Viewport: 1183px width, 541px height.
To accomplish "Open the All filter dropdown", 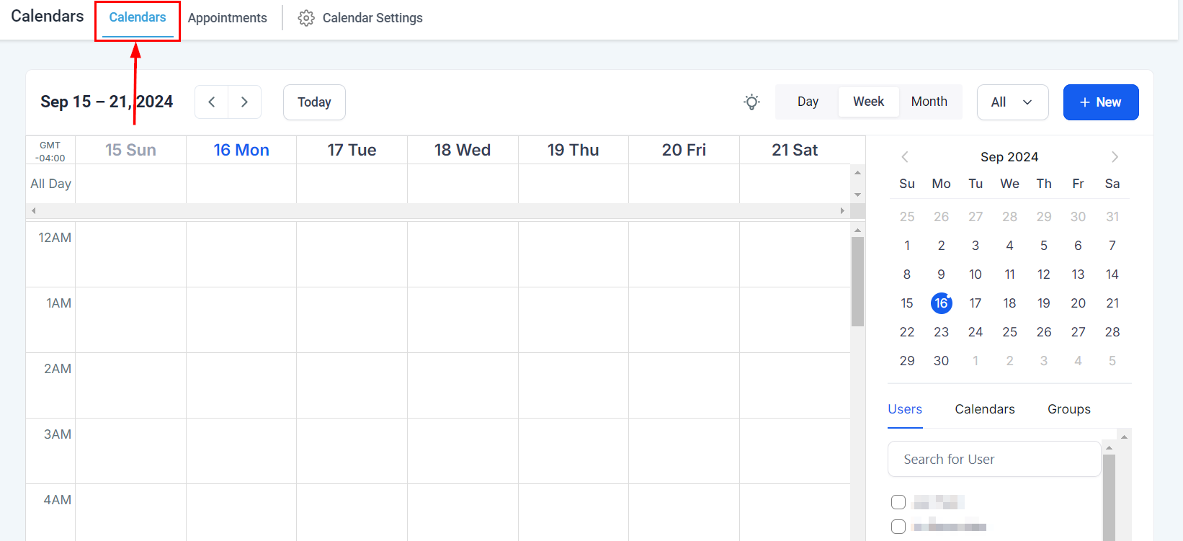I will tap(1012, 102).
